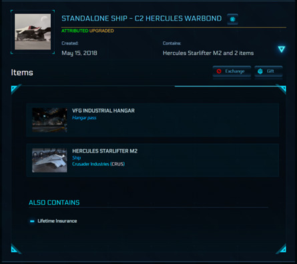Image resolution: width=297 pixels, height=264 pixels.
Task: Open the VFG Industrial Hangar thumbnail
Action: click(49, 120)
